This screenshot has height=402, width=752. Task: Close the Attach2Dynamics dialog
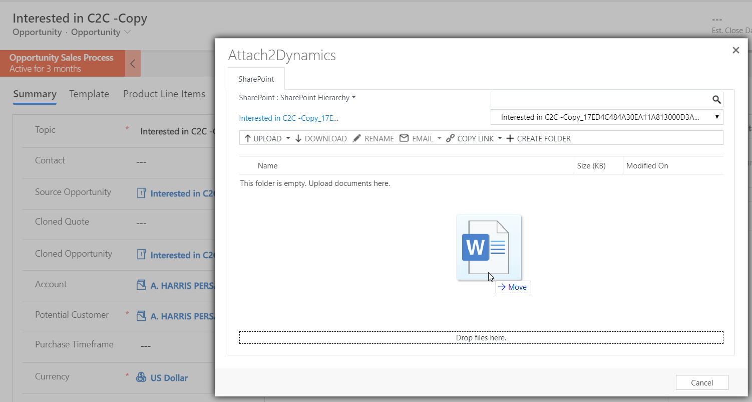click(735, 50)
